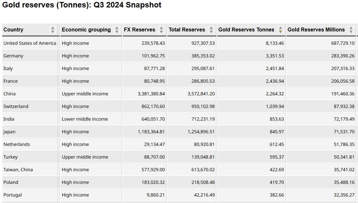Click the Total Reserves column header
Viewport: 358px width, 203px height.
pos(187,30)
